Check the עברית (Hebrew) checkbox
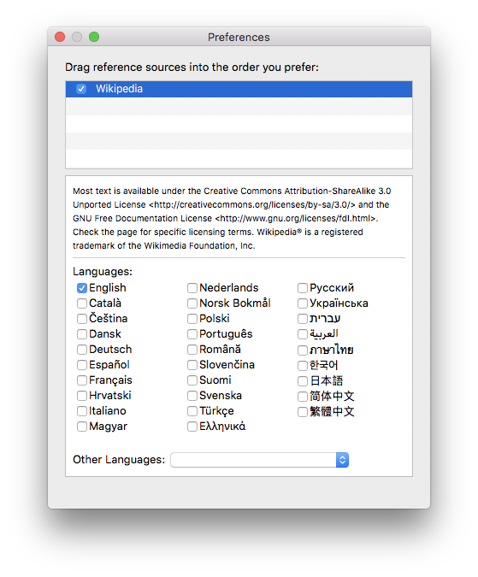Screen dimensions: 478x577 [303, 319]
